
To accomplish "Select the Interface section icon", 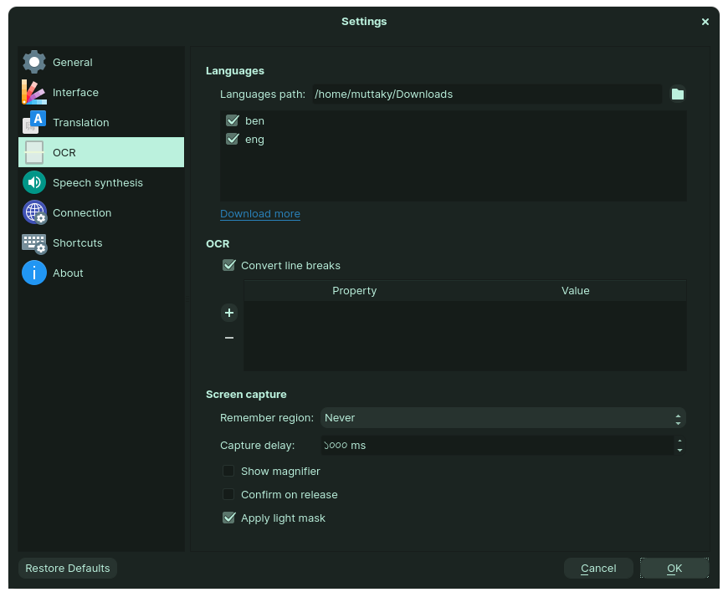I will (x=34, y=92).
